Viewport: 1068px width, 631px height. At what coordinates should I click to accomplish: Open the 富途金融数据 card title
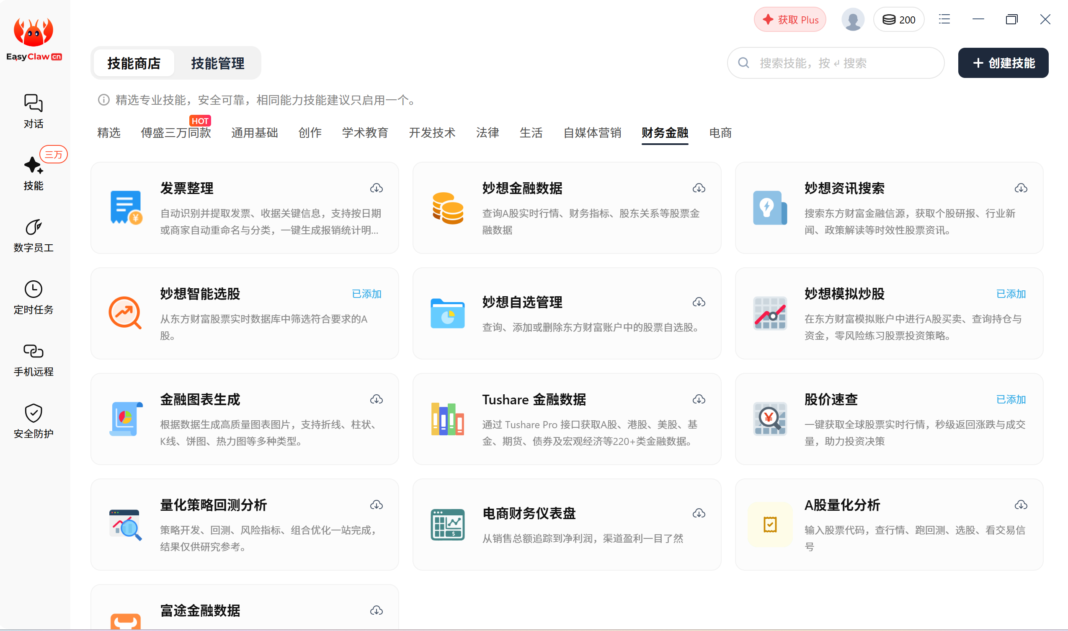[200, 610]
